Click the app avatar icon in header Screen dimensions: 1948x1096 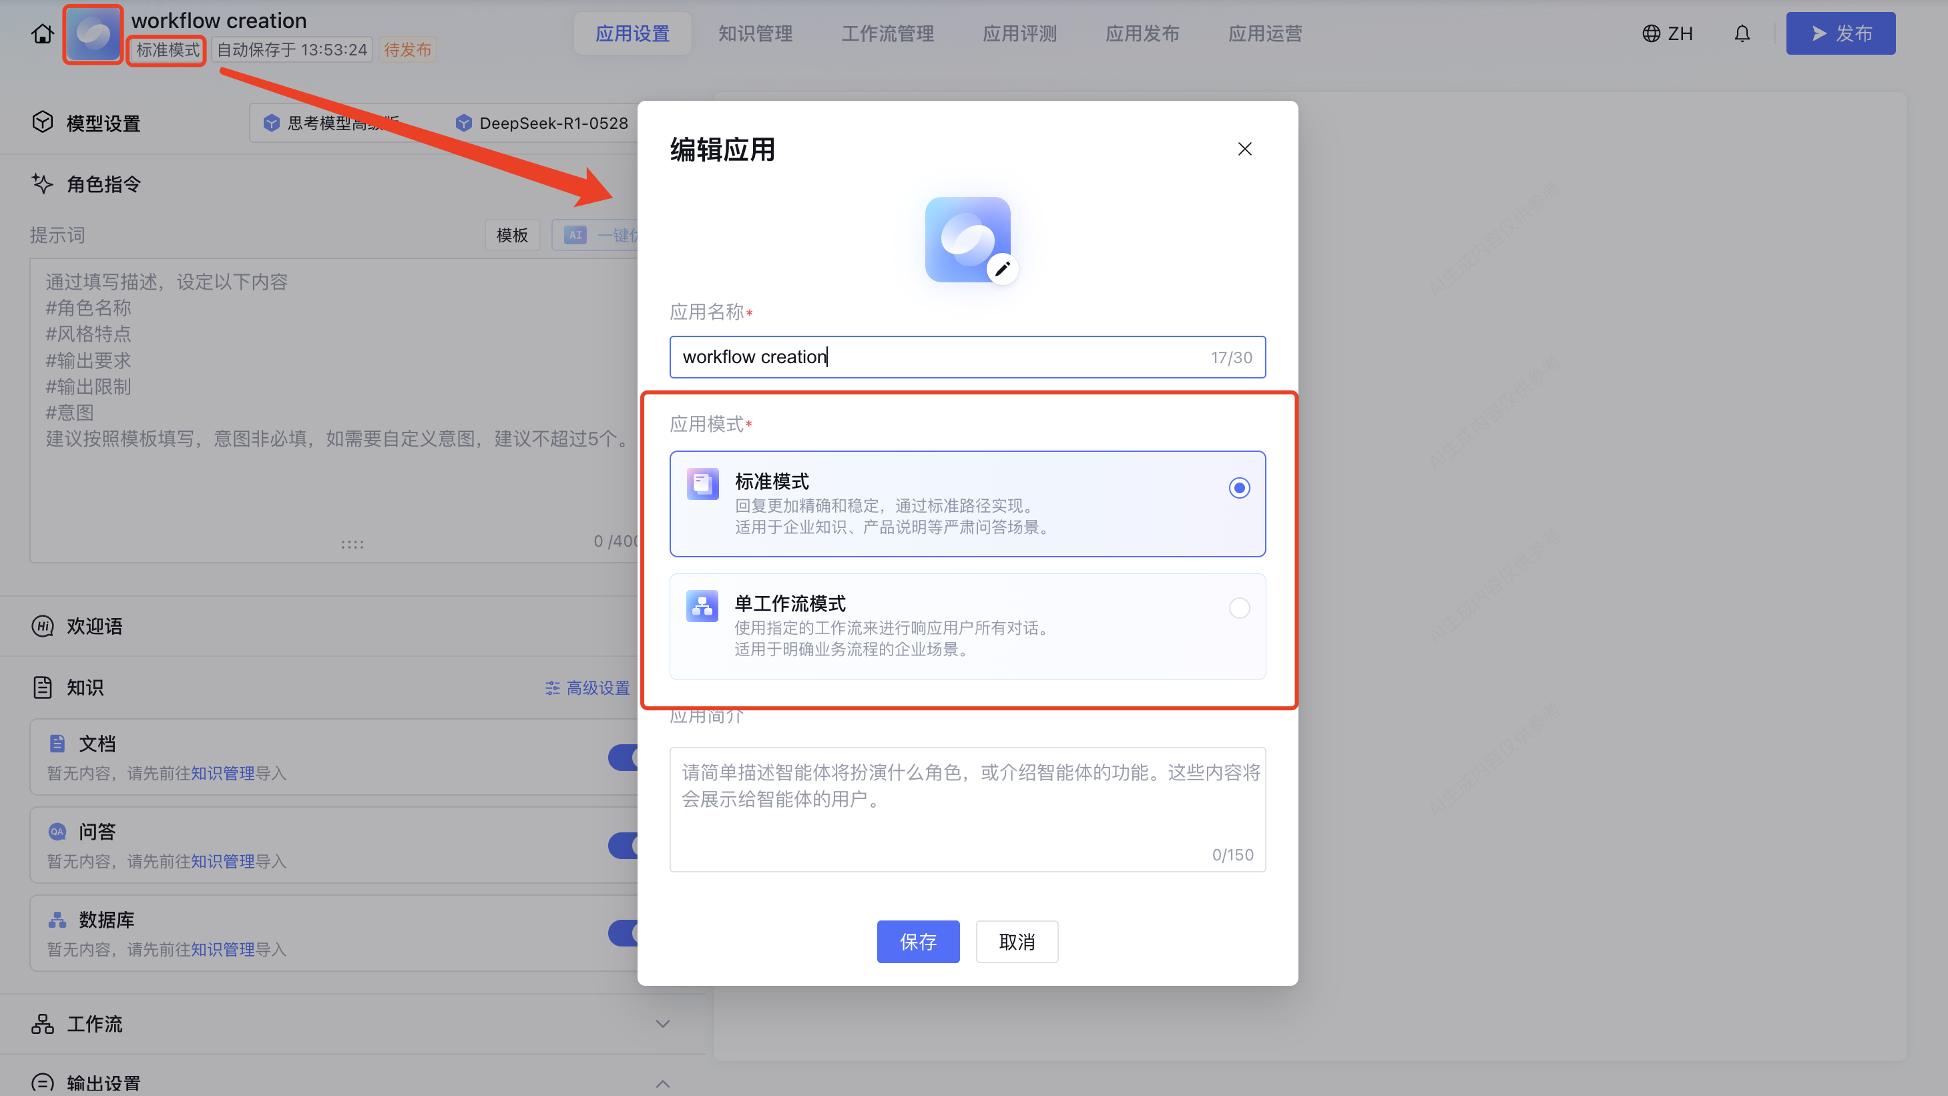pos(93,34)
